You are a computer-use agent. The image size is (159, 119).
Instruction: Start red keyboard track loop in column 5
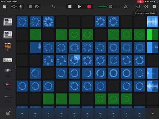click(x=74, y=86)
